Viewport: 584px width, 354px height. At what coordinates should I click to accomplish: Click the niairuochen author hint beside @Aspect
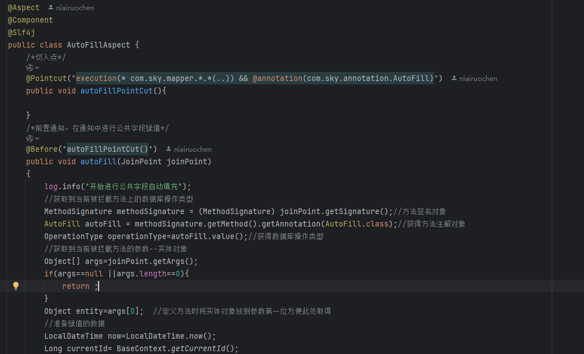[71, 7]
